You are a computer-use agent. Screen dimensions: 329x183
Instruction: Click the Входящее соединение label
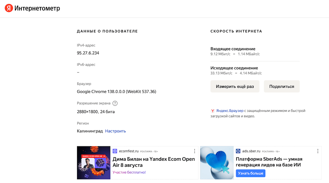point(233,49)
